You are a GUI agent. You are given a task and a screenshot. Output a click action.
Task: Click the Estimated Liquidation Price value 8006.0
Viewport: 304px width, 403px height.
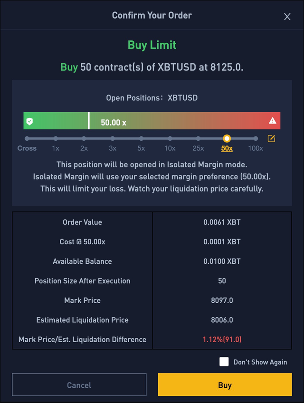point(222,320)
